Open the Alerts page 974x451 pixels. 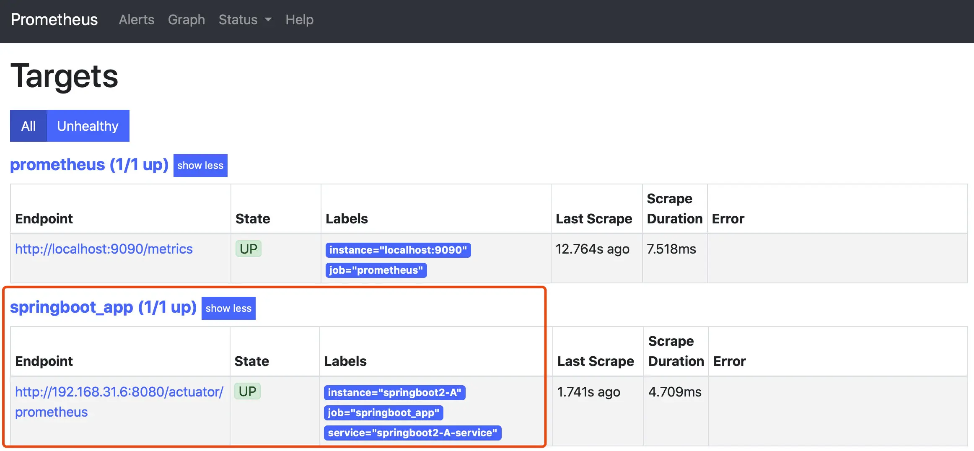point(136,20)
